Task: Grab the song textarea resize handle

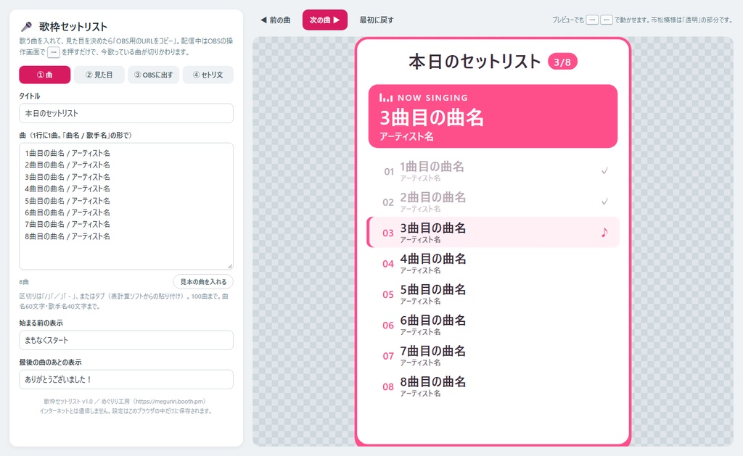Action: [x=230, y=266]
